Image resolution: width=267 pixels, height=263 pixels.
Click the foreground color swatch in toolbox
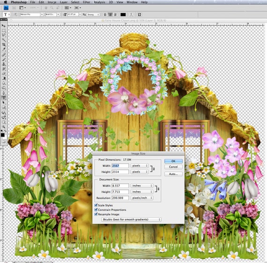click(3, 135)
